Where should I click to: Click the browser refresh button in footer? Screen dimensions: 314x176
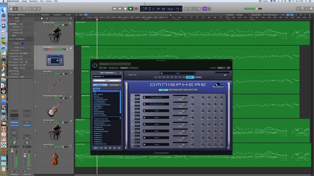click(x=115, y=148)
